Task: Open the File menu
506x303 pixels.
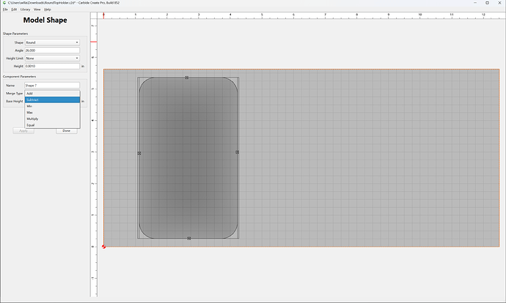Action: click(5, 10)
